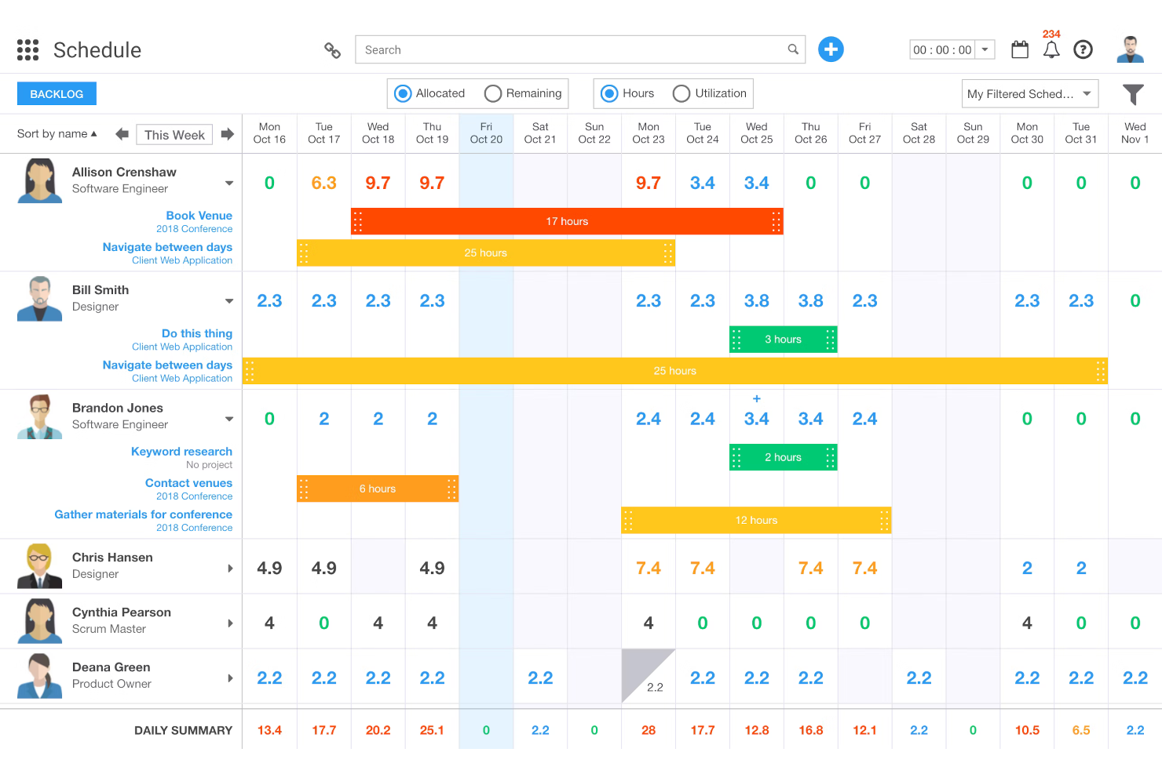Viewport: 1162px width, 774px height.
Task: Click the link/chain icon beside the search bar
Action: pyautogui.click(x=332, y=49)
